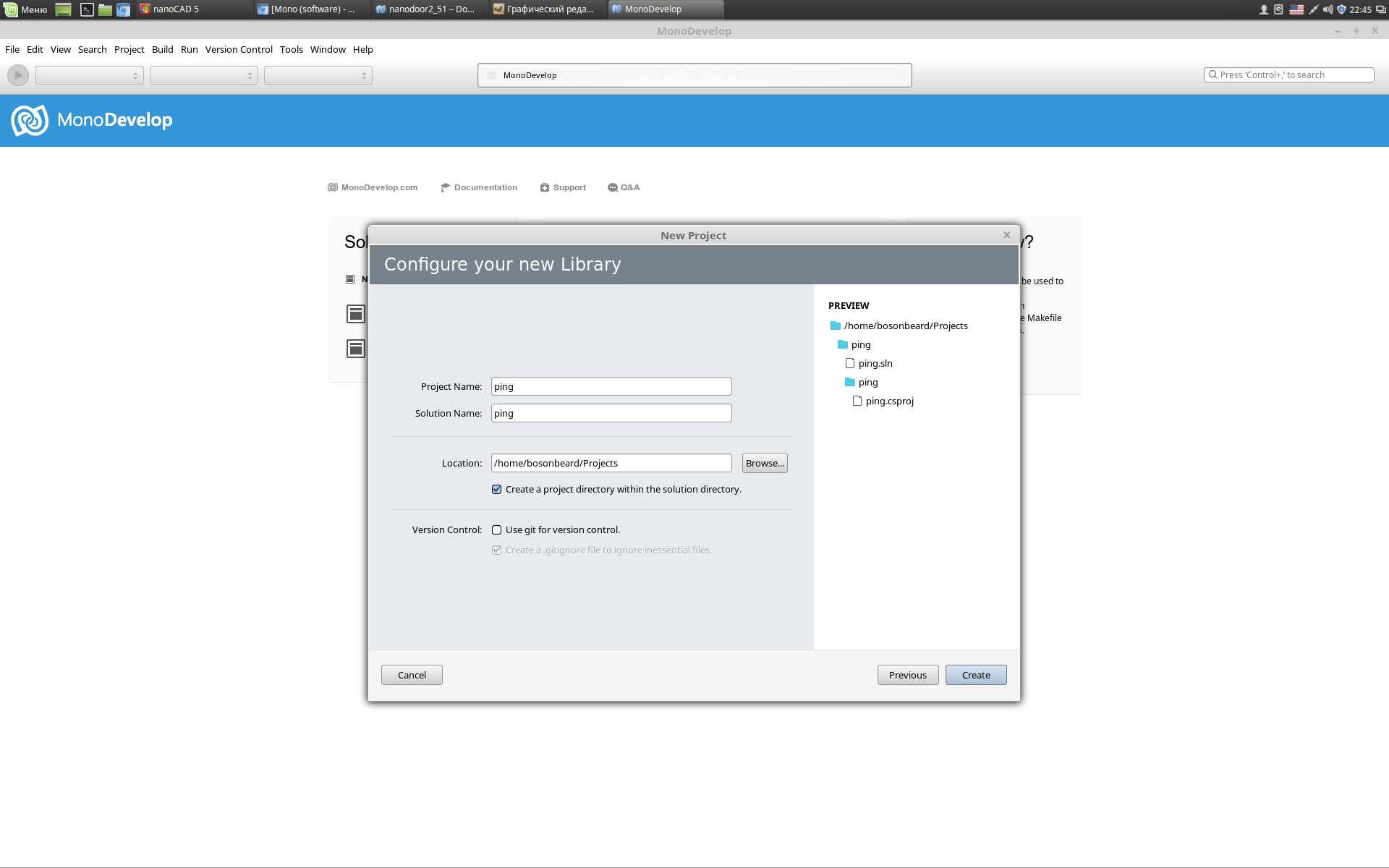This screenshot has height=868, width=1389.
Task: Open the Documentation link
Action: (479, 187)
